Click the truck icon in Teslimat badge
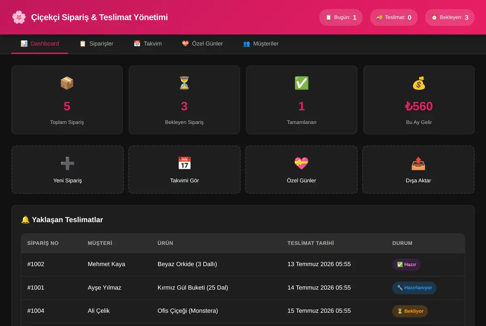 tap(379, 17)
